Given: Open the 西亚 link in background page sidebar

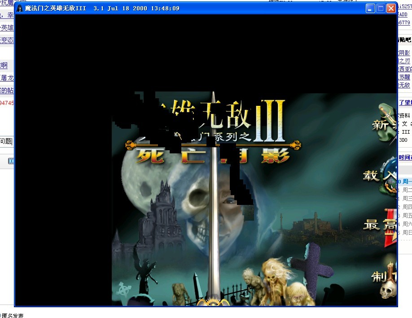Looking at the screenshot, I should pyautogui.click(x=405, y=69).
